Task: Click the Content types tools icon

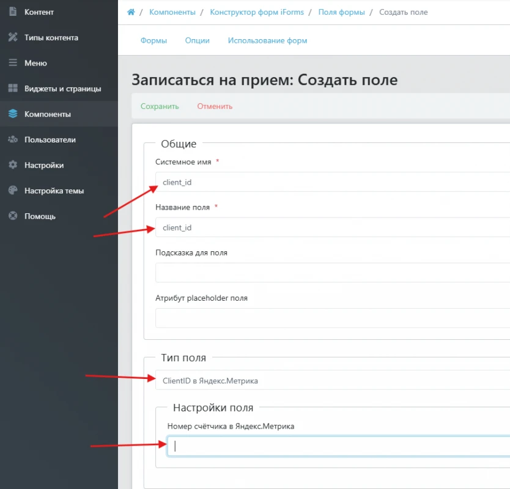Action: pyautogui.click(x=13, y=37)
